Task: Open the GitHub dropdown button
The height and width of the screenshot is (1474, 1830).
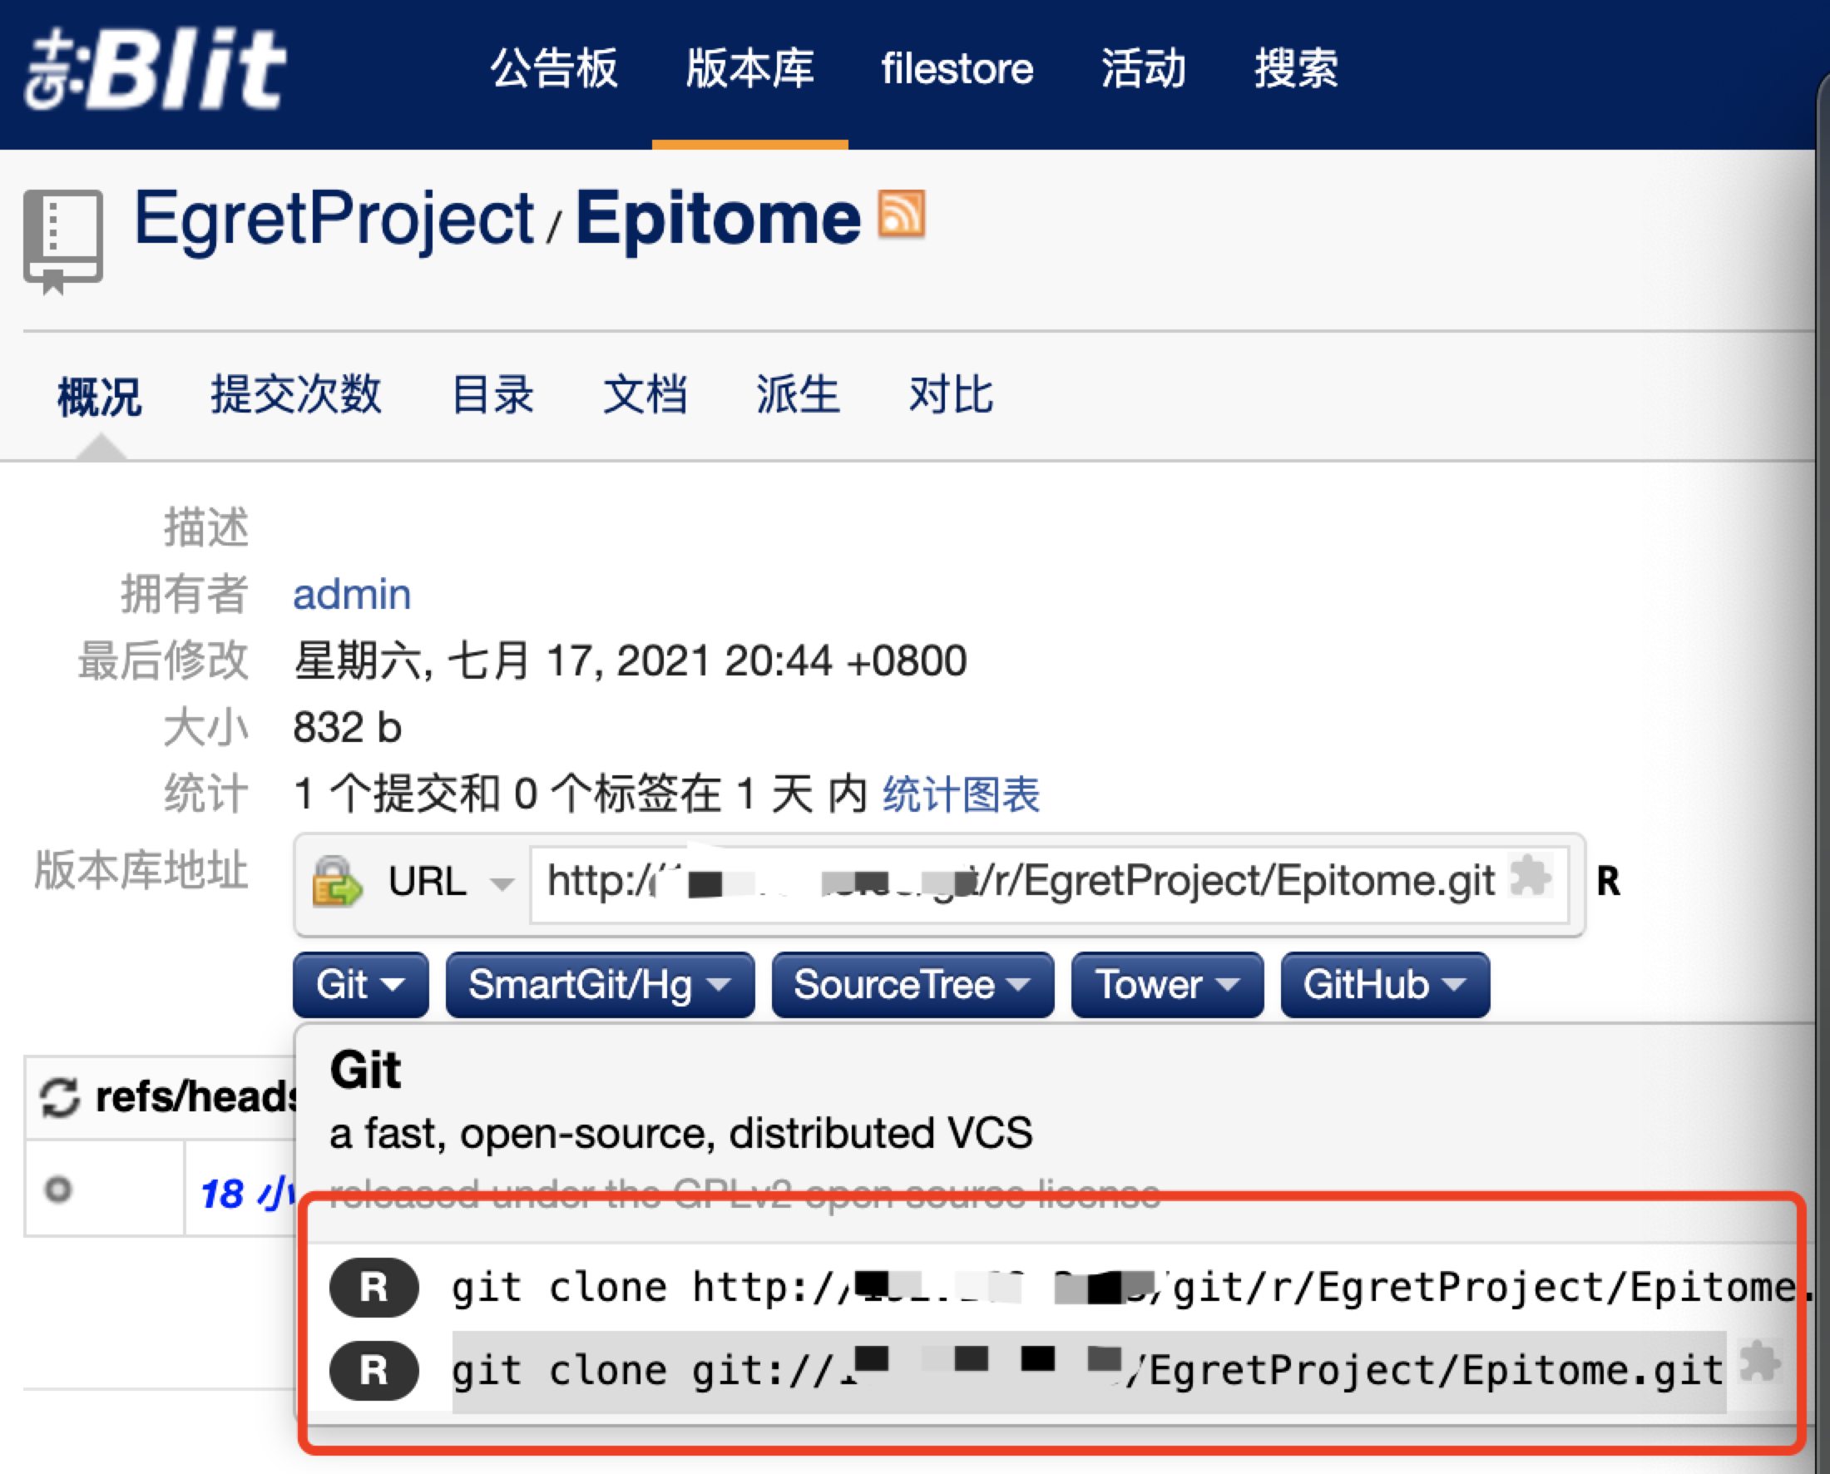Action: (1384, 985)
